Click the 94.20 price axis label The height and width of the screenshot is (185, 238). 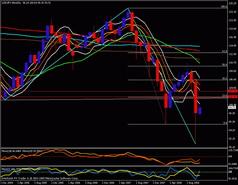coord(233,130)
